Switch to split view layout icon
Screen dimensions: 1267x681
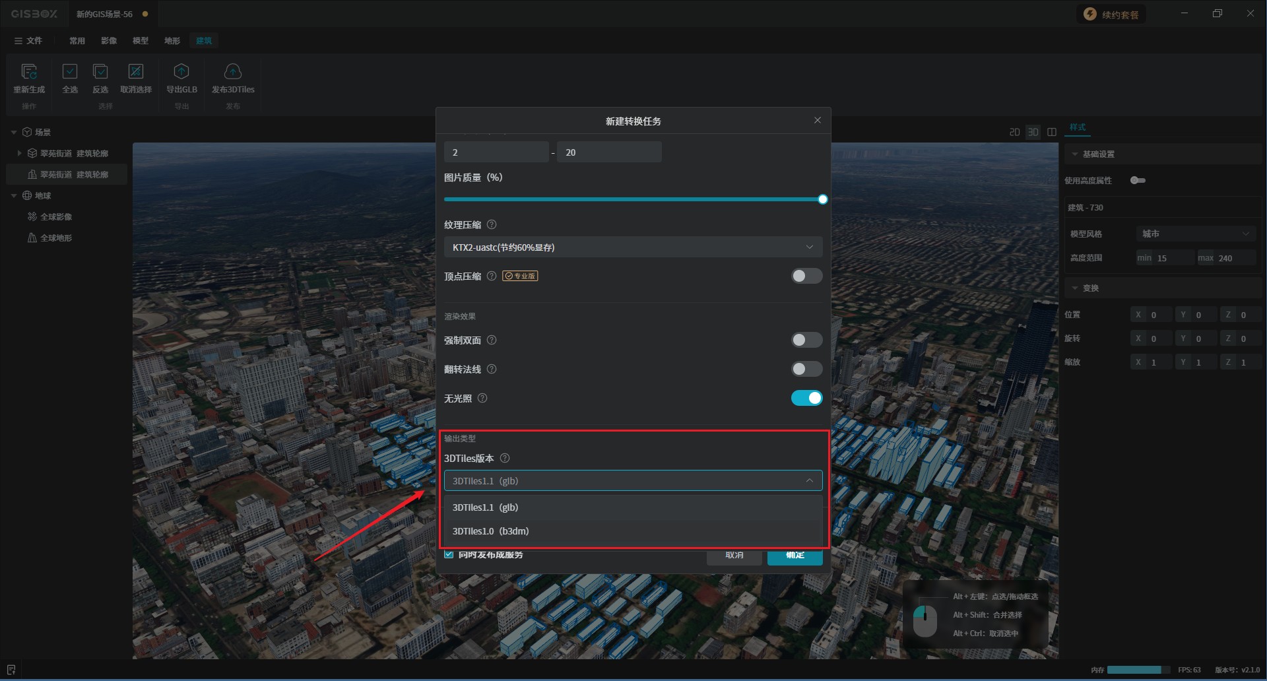pyautogui.click(x=1052, y=132)
